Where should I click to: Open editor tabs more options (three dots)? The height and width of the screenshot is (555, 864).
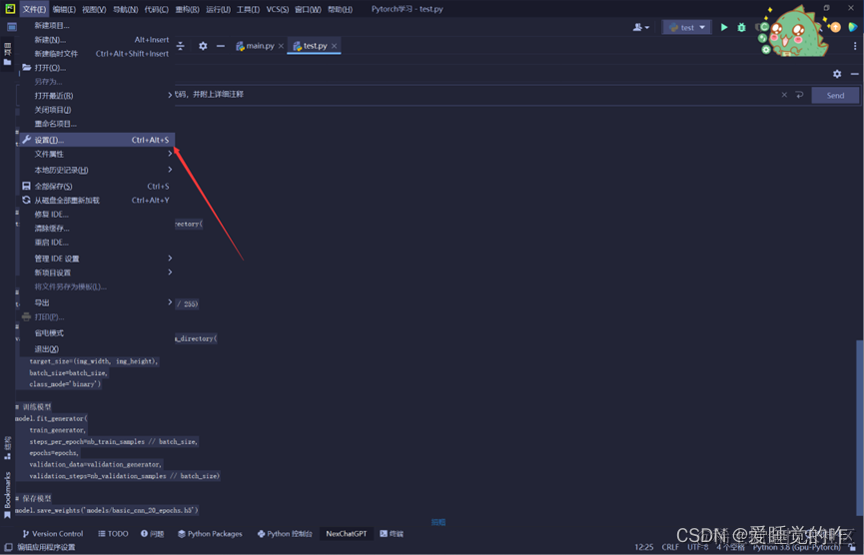pos(855,46)
